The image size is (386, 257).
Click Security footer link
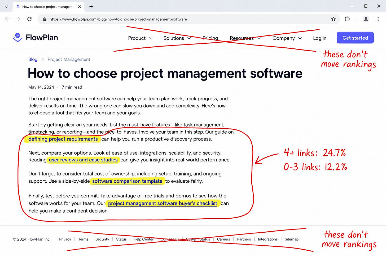click(x=102, y=239)
